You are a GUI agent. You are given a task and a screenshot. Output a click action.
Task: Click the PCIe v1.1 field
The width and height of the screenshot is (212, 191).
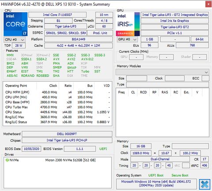point(175,33)
